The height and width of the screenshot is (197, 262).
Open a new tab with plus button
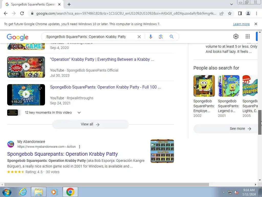pos(69,5)
